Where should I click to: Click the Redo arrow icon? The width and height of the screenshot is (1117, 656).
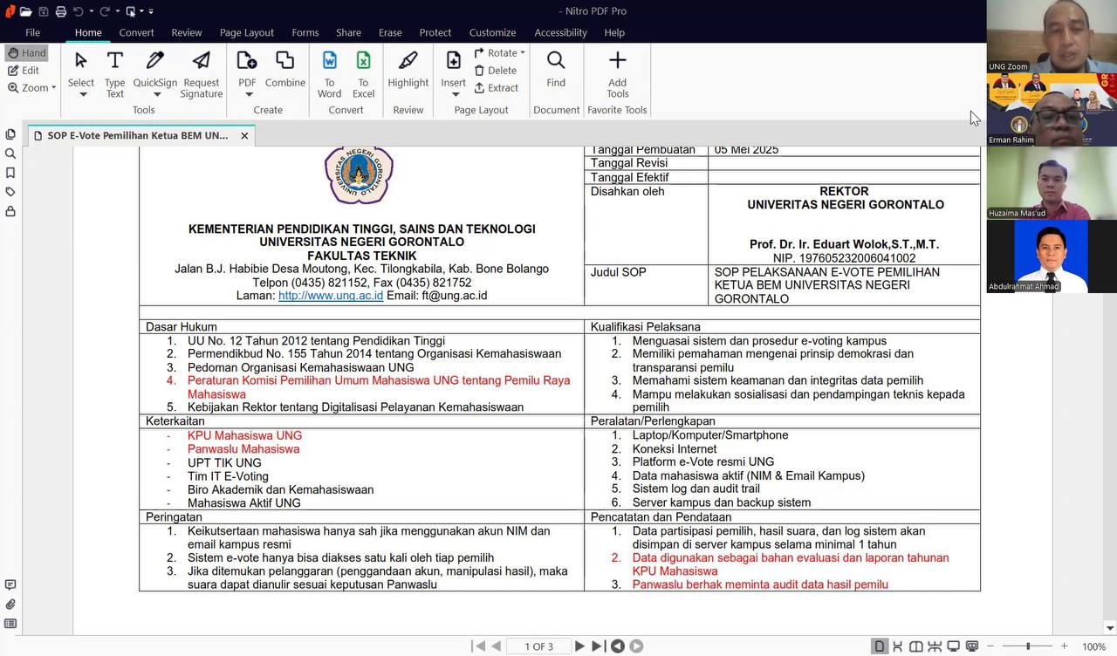pyautogui.click(x=104, y=11)
